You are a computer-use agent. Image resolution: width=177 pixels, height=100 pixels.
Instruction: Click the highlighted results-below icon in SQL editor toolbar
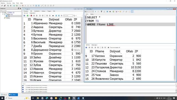coord(132,12)
